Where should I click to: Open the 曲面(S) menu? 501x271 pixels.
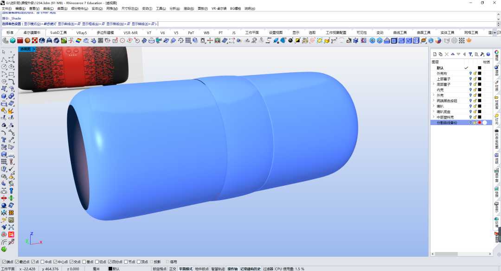tap(62, 9)
